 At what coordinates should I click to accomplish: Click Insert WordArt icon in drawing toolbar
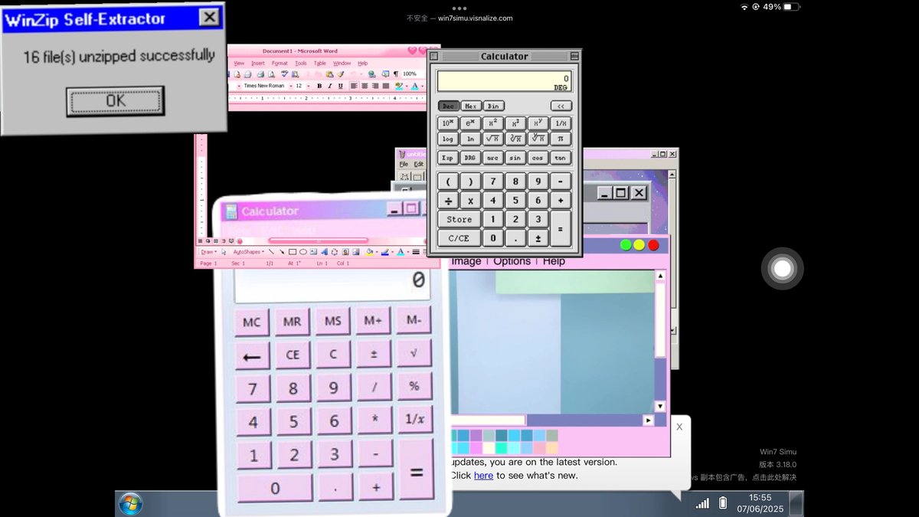click(324, 252)
